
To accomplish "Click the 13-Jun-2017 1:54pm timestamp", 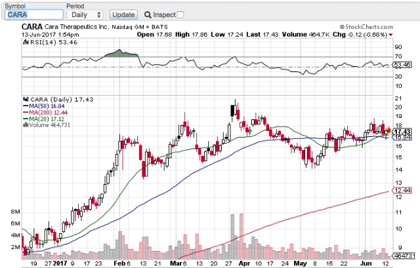I will pyautogui.click(x=51, y=35).
